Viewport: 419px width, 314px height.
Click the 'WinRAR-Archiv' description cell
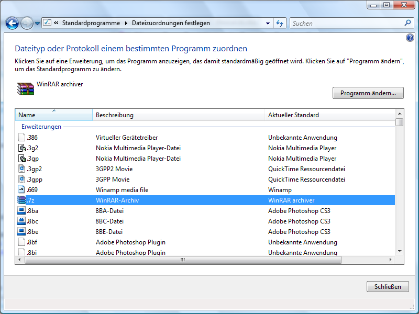click(x=117, y=200)
